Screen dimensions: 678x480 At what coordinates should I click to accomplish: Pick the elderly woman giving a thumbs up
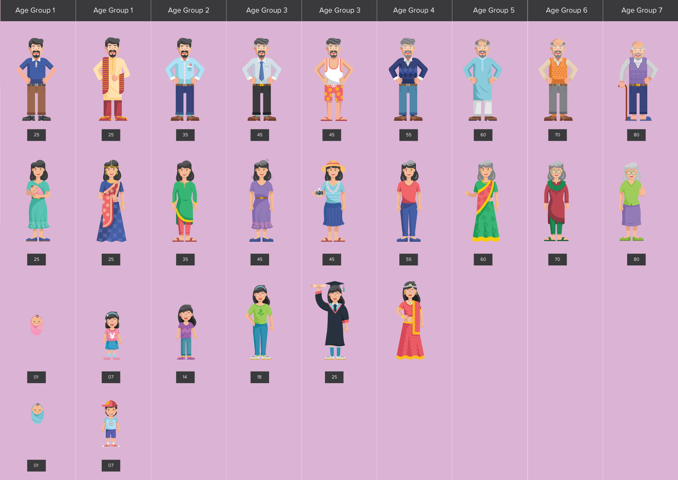point(632,201)
